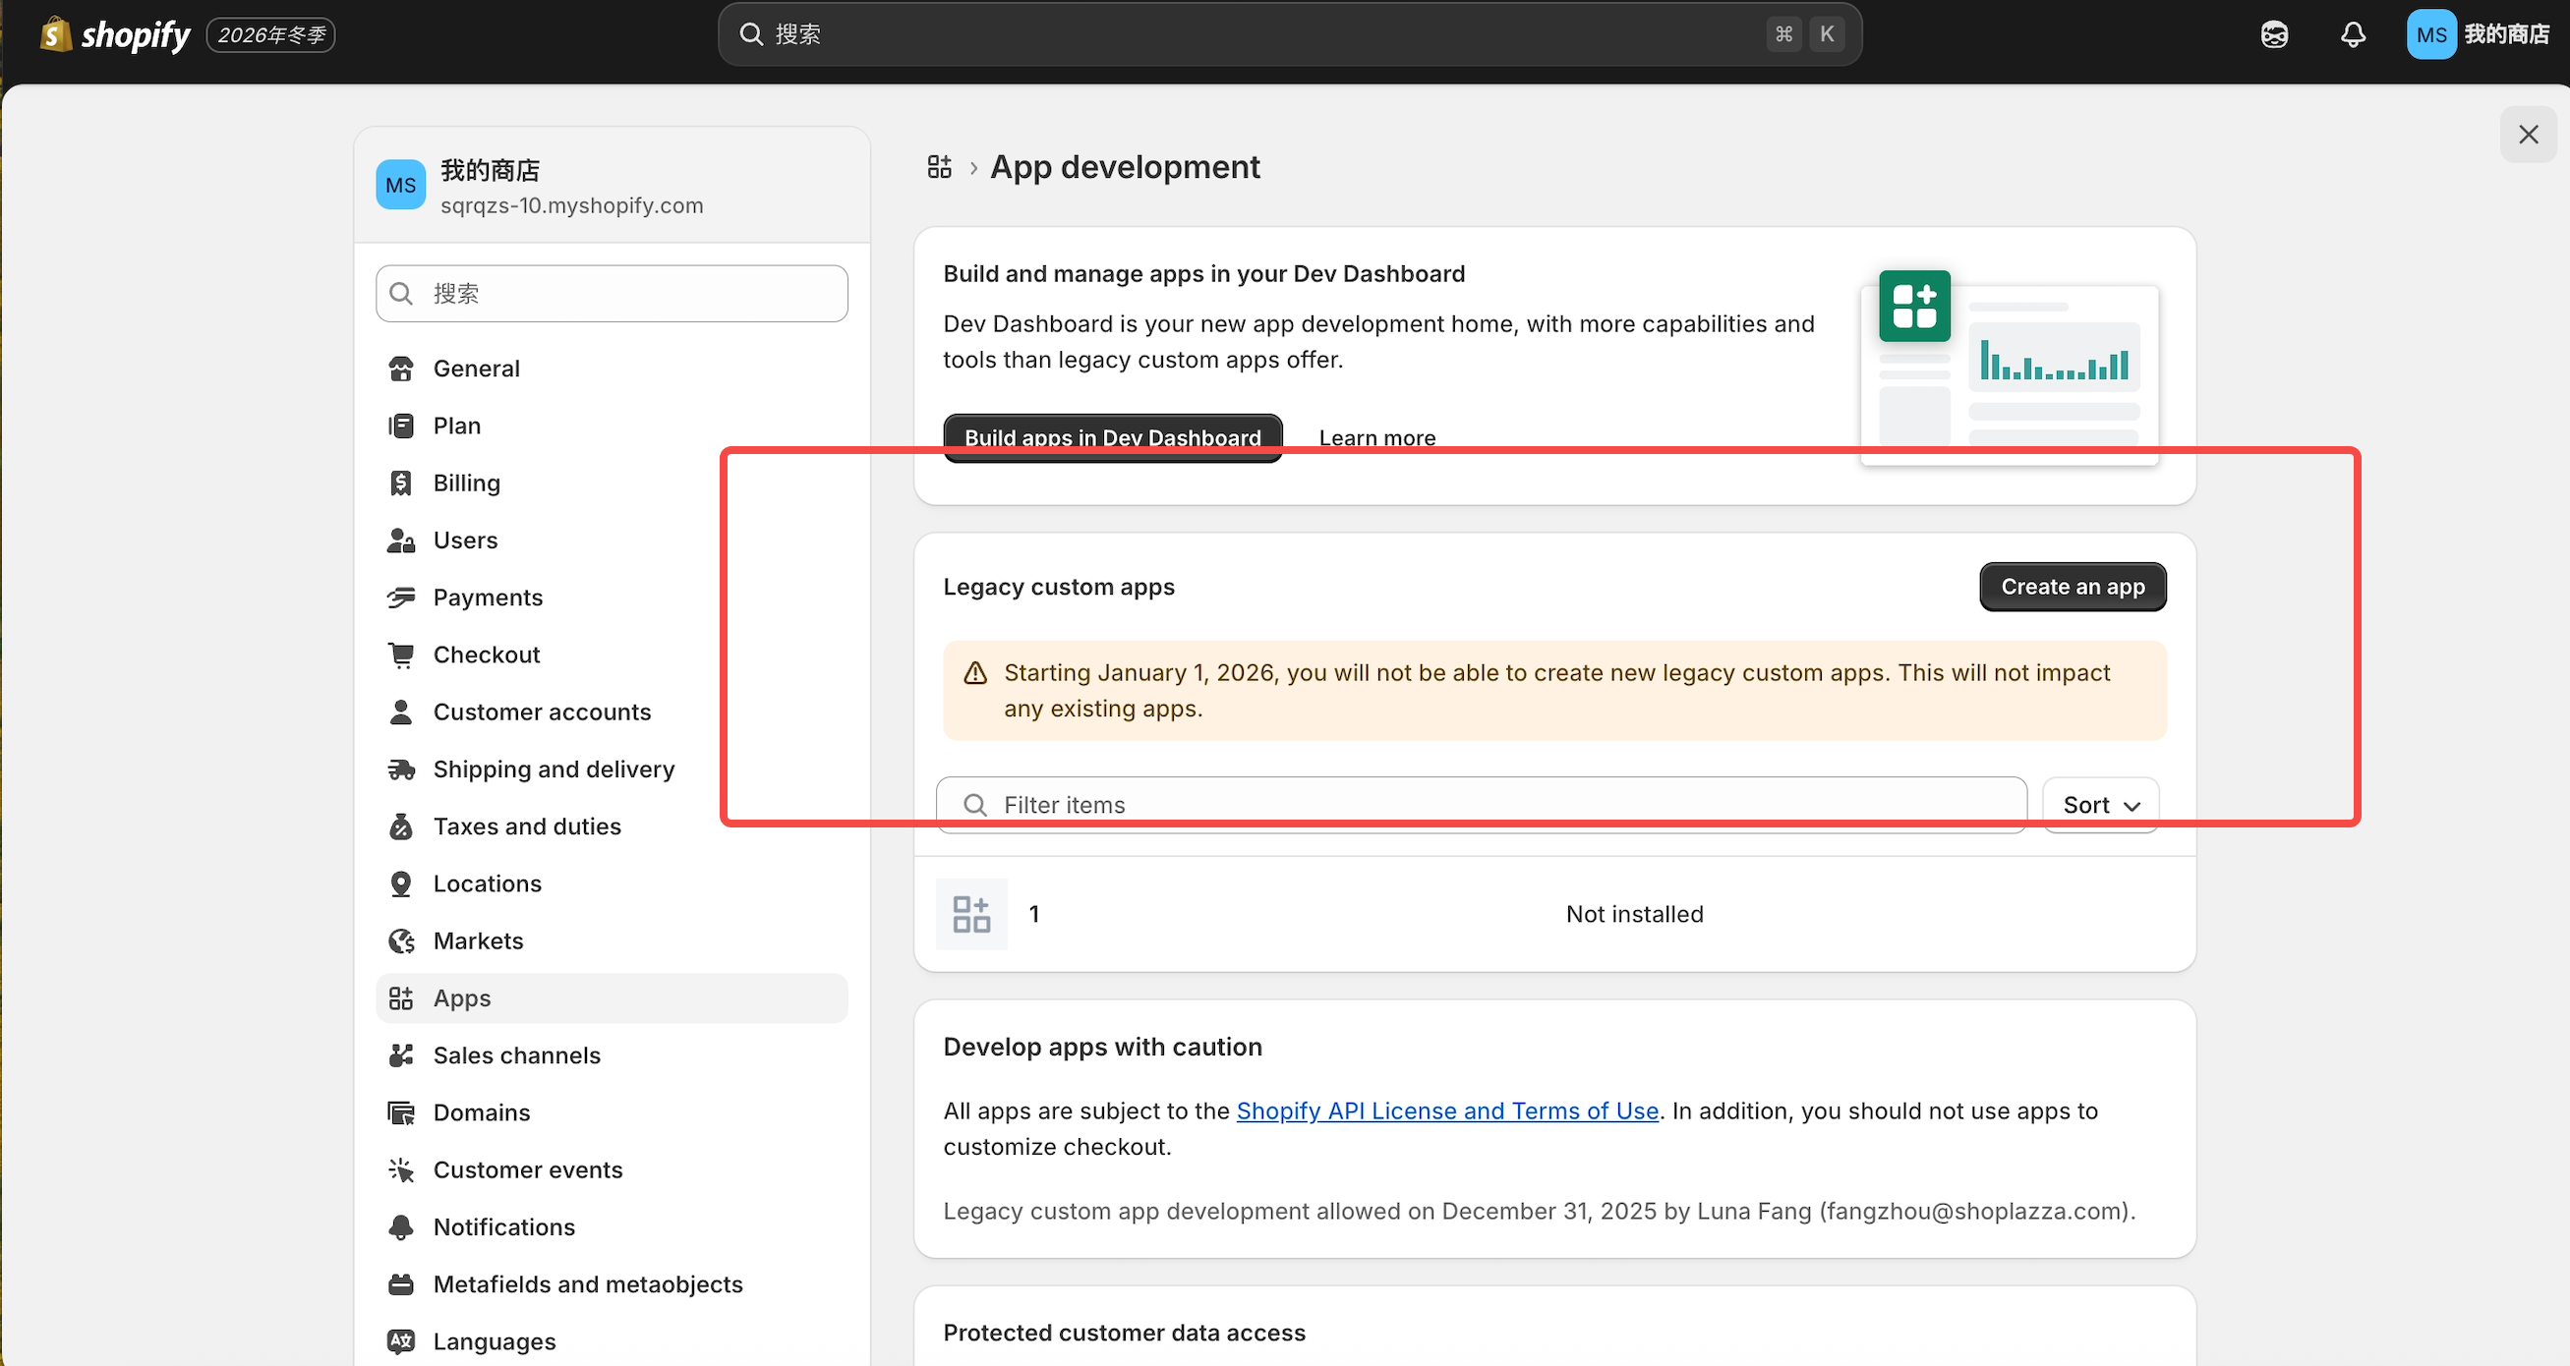The height and width of the screenshot is (1366, 2570).
Task: Open the 我的商店 account menu
Action: point(2478,35)
